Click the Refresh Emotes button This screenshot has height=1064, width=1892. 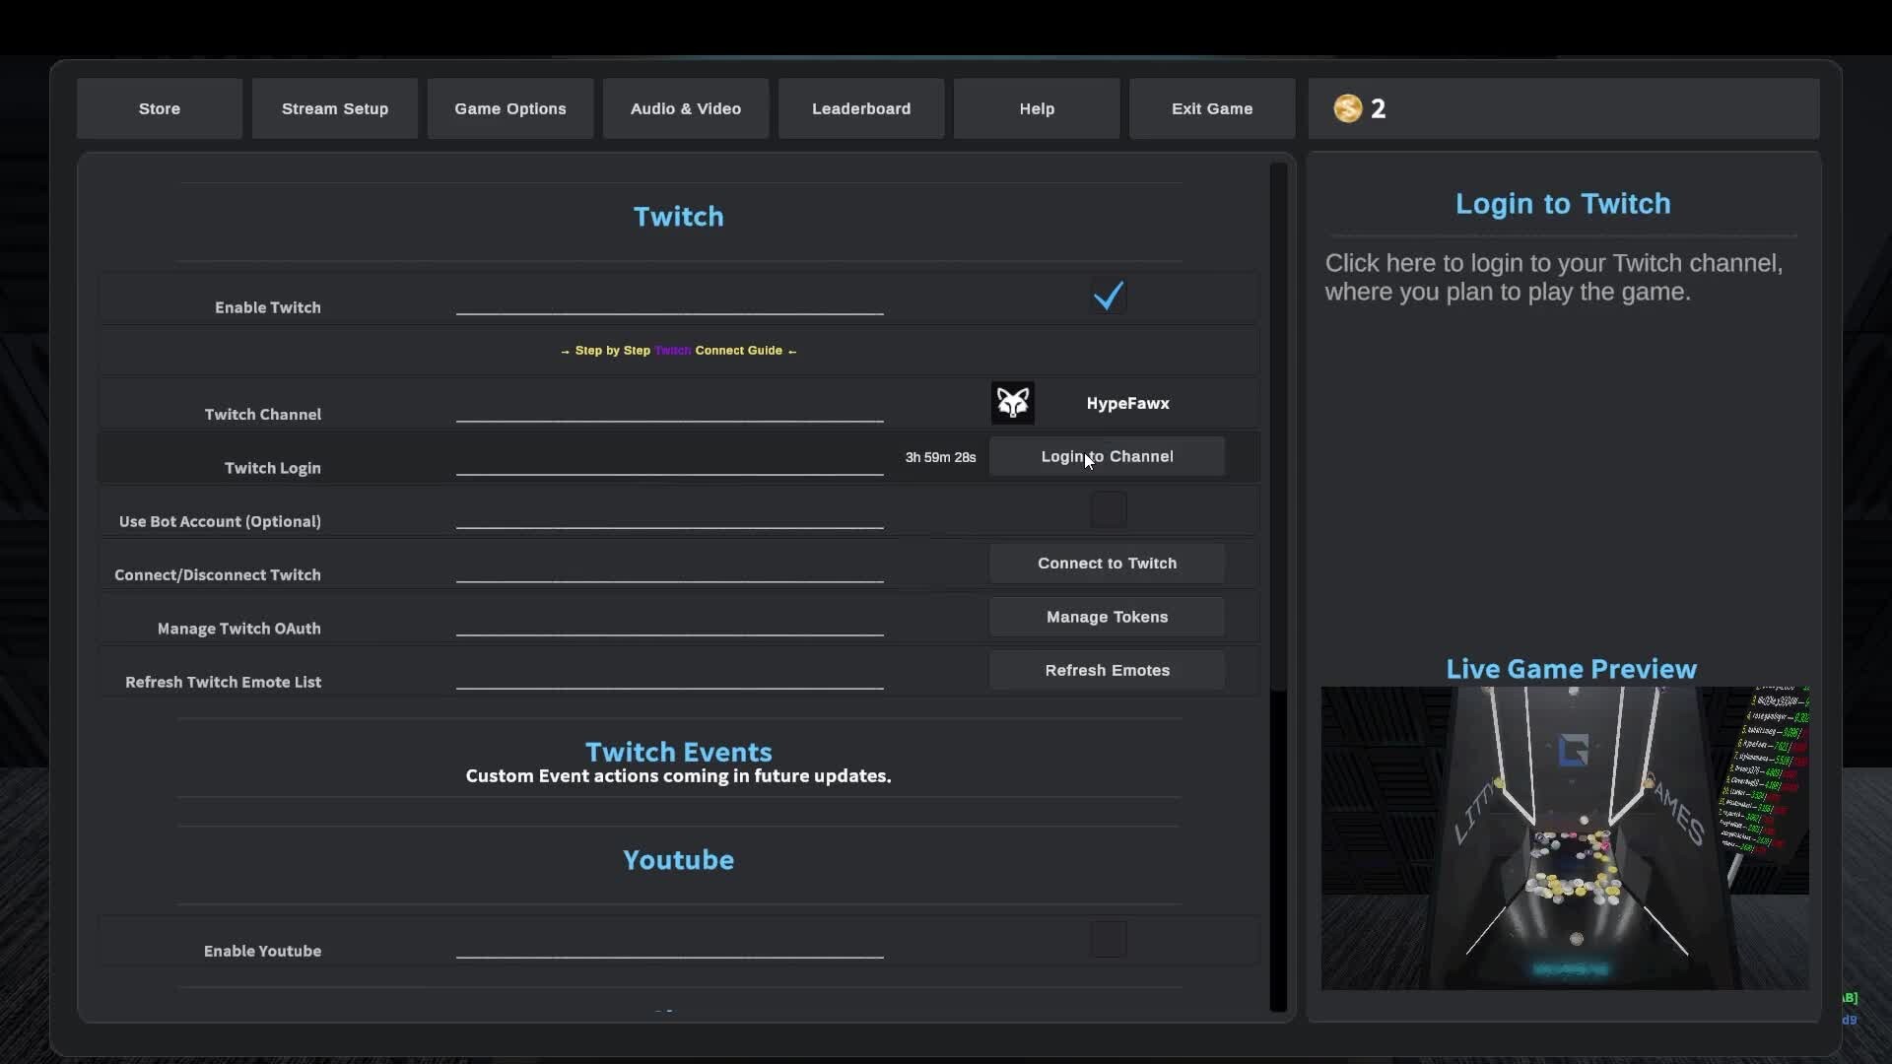(x=1107, y=670)
